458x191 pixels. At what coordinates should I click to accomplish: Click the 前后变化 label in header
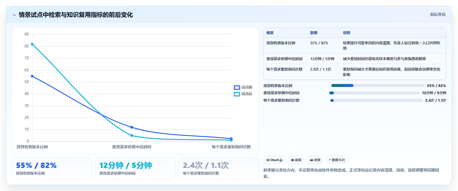coord(438,14)
